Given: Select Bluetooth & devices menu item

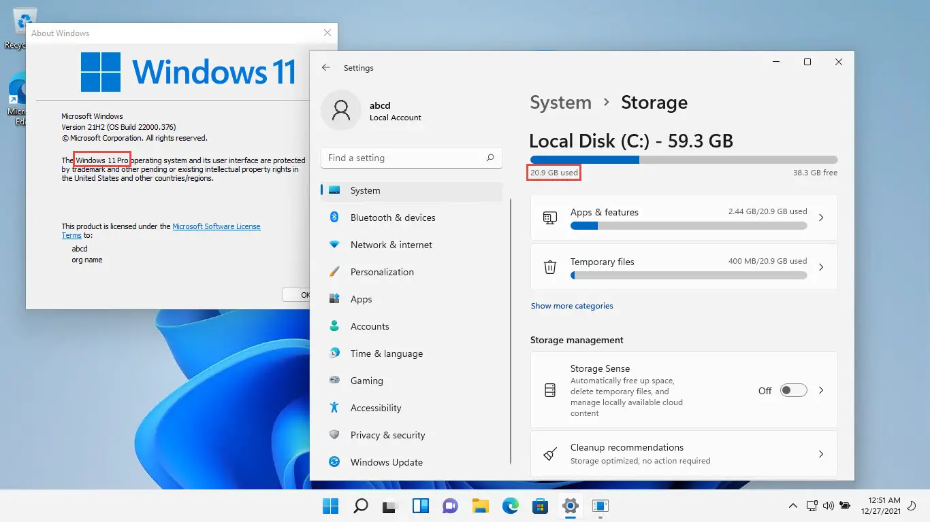Looking at the screenshot, I should point(412,217).
